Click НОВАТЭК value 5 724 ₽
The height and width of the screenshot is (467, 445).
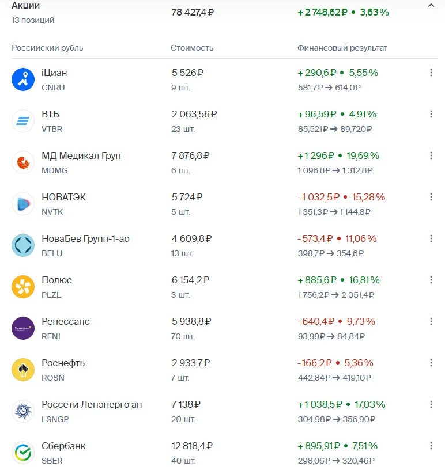click(187, 197)
